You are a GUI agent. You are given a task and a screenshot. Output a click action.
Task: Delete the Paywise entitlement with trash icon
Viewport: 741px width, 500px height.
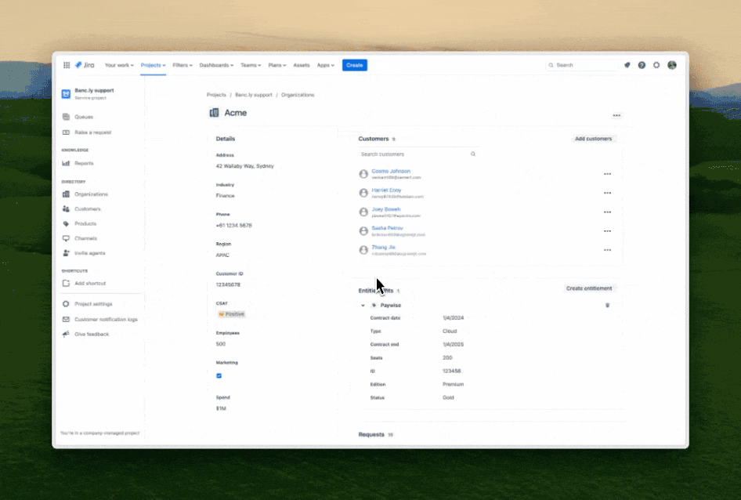607,305
